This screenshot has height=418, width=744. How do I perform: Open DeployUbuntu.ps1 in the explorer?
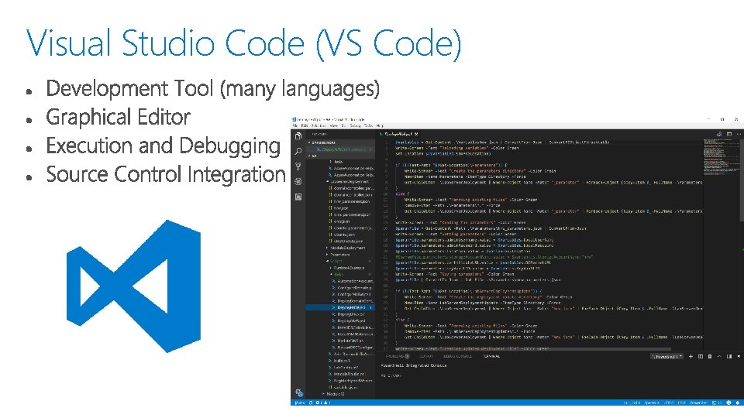tap(349, 314)
